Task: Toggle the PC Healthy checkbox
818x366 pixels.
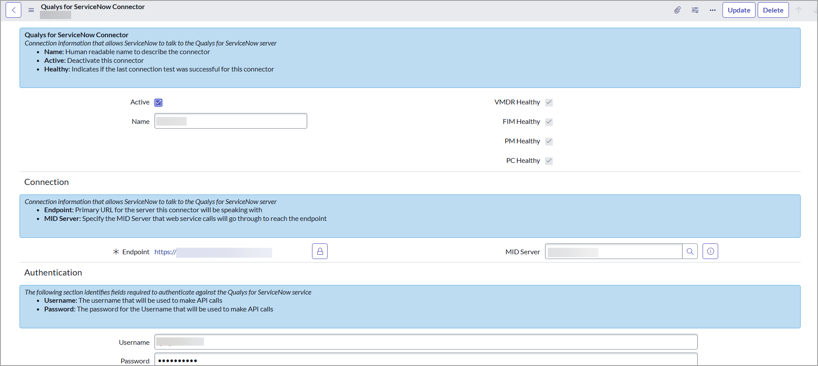Action: (549, 161)
